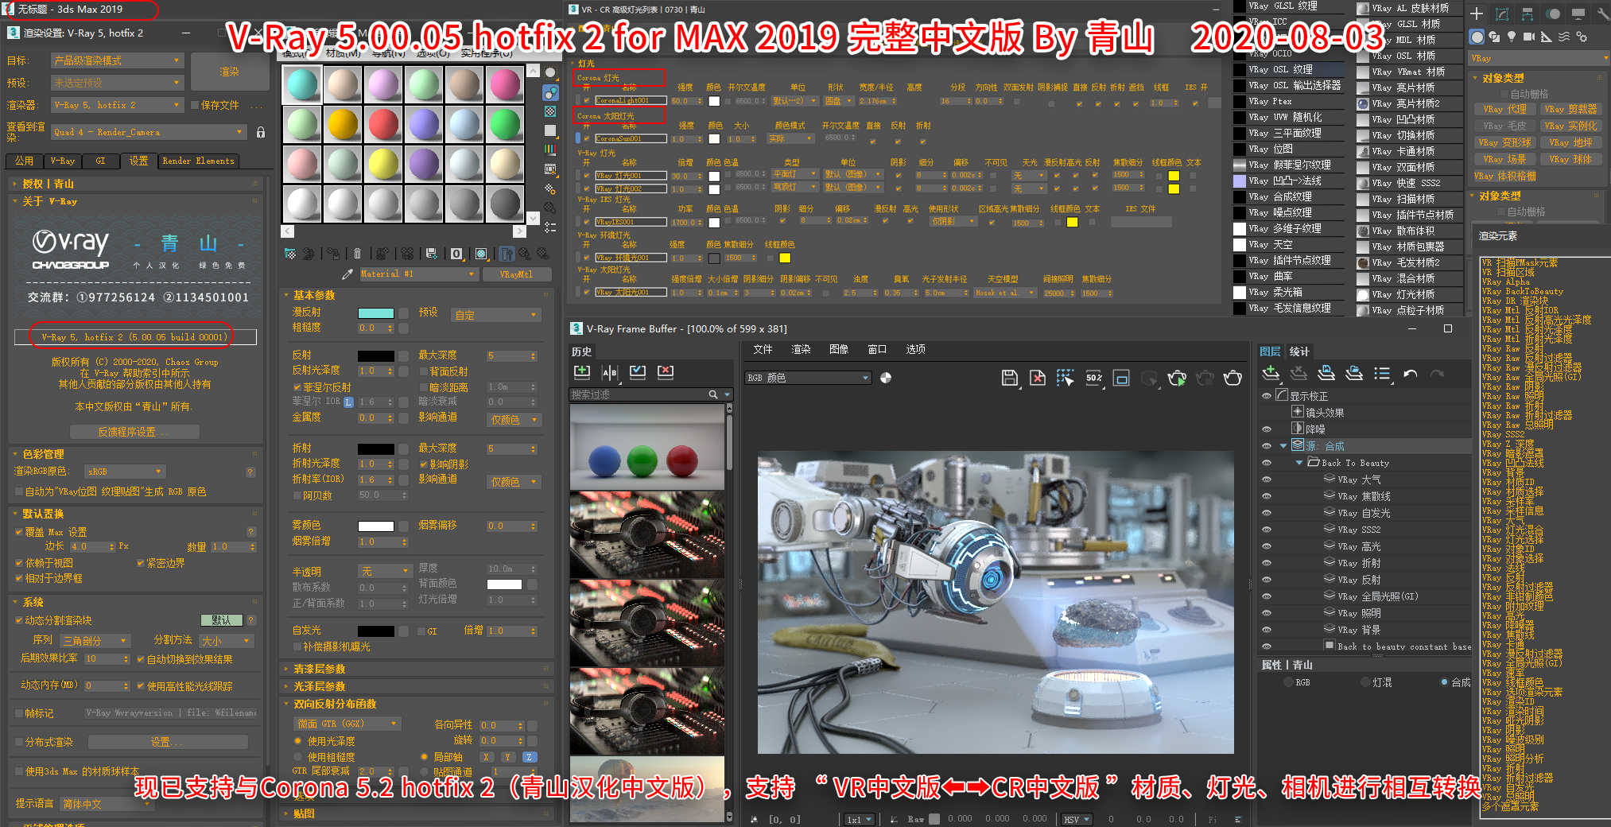
Task: Open 产品级渲染模式 target dropdown
Action: click(x=118, y=60)
